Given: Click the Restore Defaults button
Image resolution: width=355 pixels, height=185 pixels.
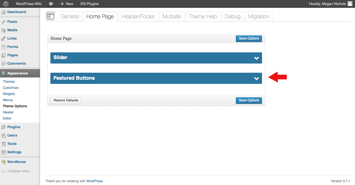Looking at the screenshot, I should coord(66,100).
